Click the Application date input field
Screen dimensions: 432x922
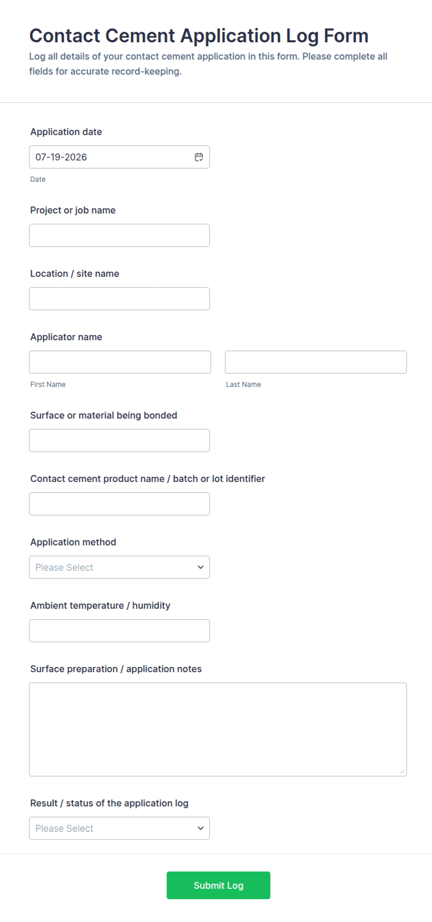point(119,157)
